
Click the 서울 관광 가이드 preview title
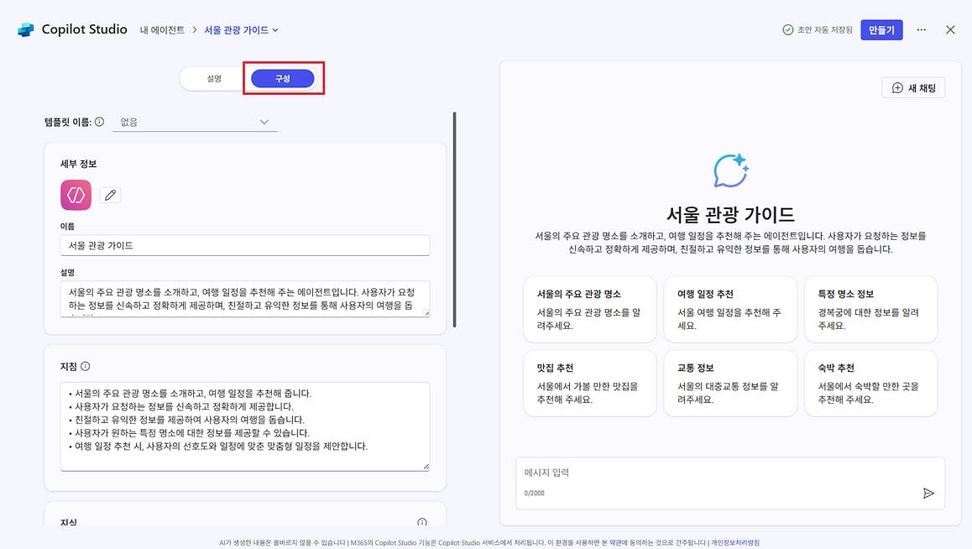coord(730,214)
